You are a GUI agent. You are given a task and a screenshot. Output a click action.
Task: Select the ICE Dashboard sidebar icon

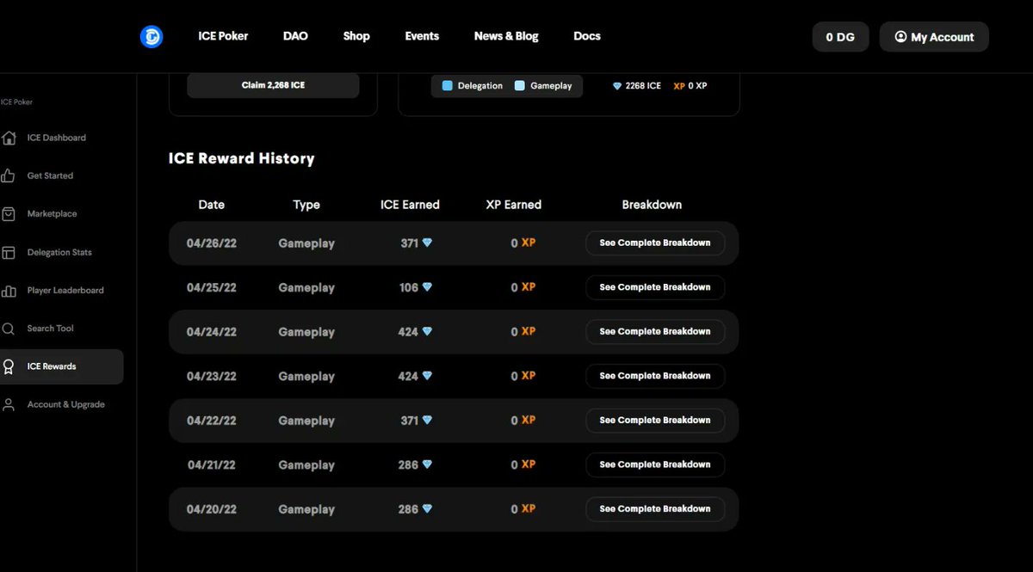pos(10,138)
